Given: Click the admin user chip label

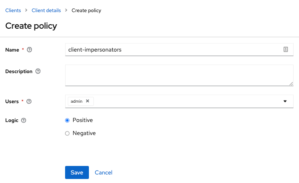Looking at the screenshot, I should 76,101.
